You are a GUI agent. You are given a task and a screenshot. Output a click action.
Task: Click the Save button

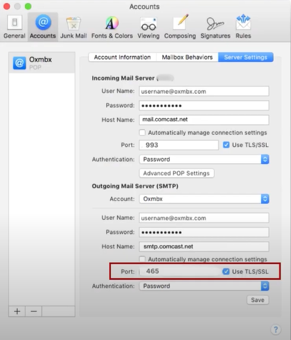[258, 300]
